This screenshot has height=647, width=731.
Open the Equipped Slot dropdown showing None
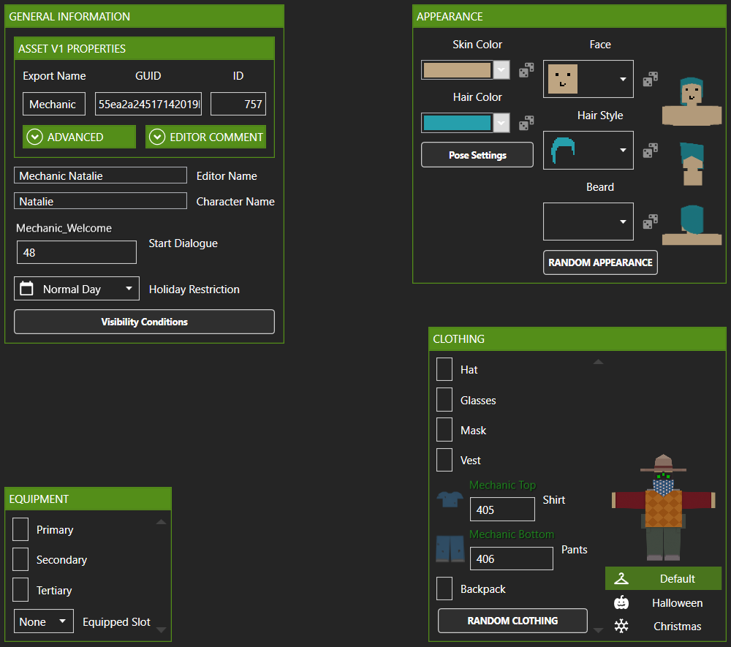point(43,621)
